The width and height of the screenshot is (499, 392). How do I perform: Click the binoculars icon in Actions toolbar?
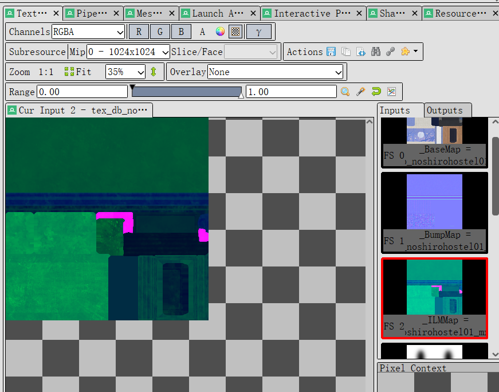[376, 52]
